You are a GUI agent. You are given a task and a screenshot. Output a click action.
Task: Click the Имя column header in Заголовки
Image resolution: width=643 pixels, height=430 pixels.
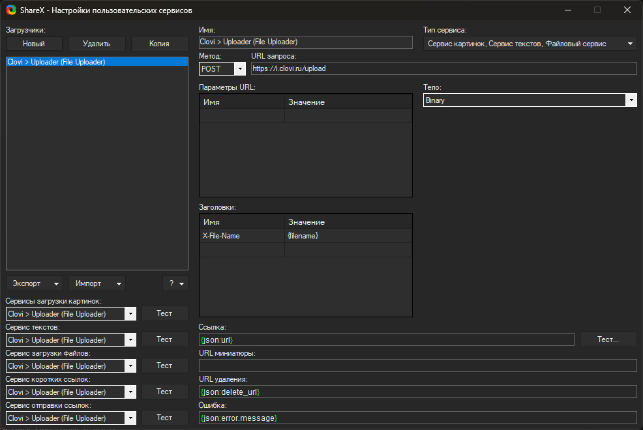[242, 222]
